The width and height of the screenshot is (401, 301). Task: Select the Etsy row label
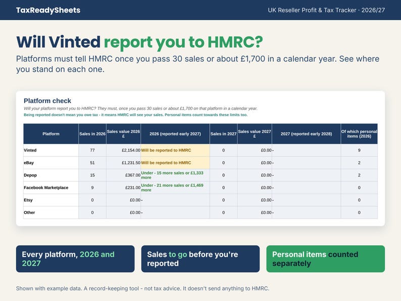click(x=28, y=200)
